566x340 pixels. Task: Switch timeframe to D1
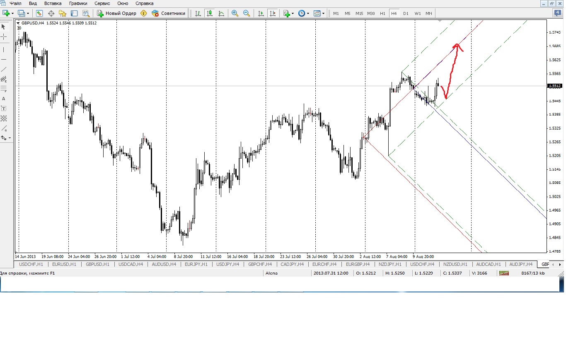point(406,13)
